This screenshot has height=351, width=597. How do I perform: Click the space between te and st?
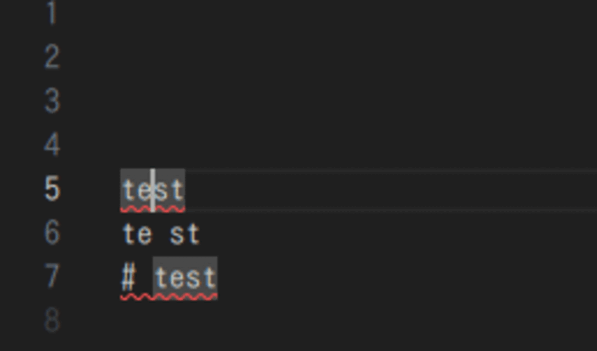tap(161, 234)
